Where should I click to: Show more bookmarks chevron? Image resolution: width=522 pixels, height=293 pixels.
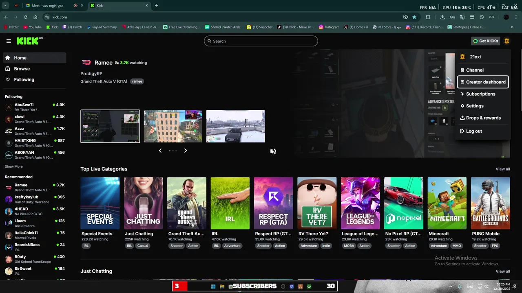(512, 27)
